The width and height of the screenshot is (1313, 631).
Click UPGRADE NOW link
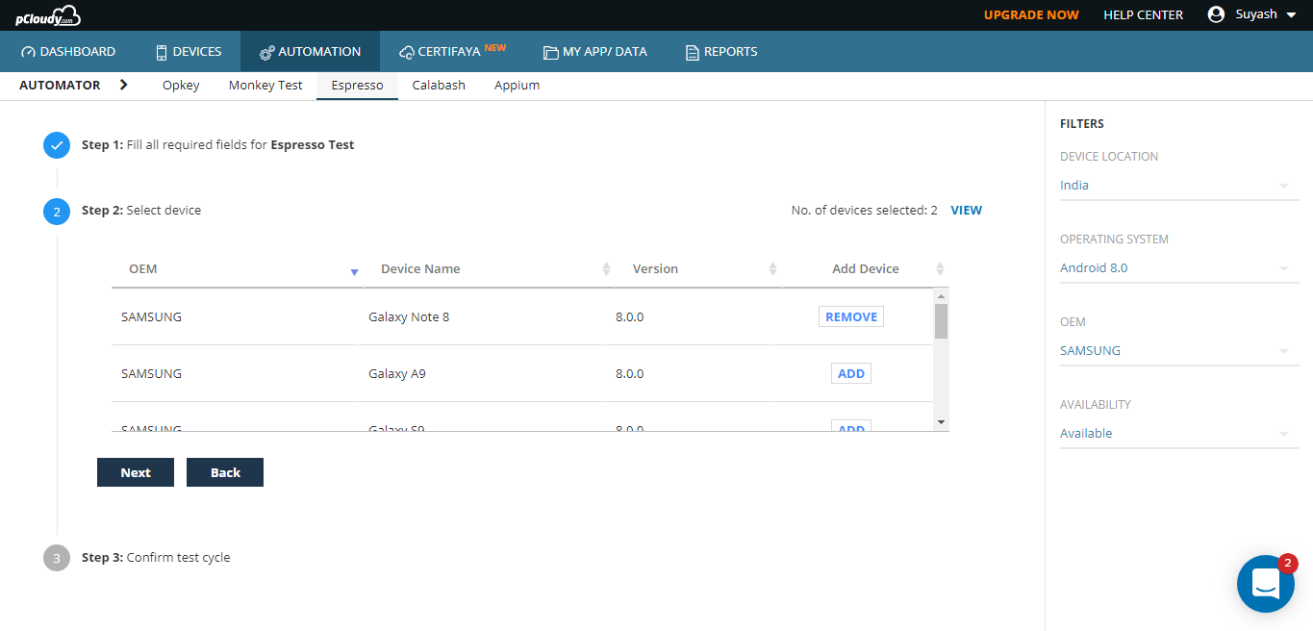1031,15
